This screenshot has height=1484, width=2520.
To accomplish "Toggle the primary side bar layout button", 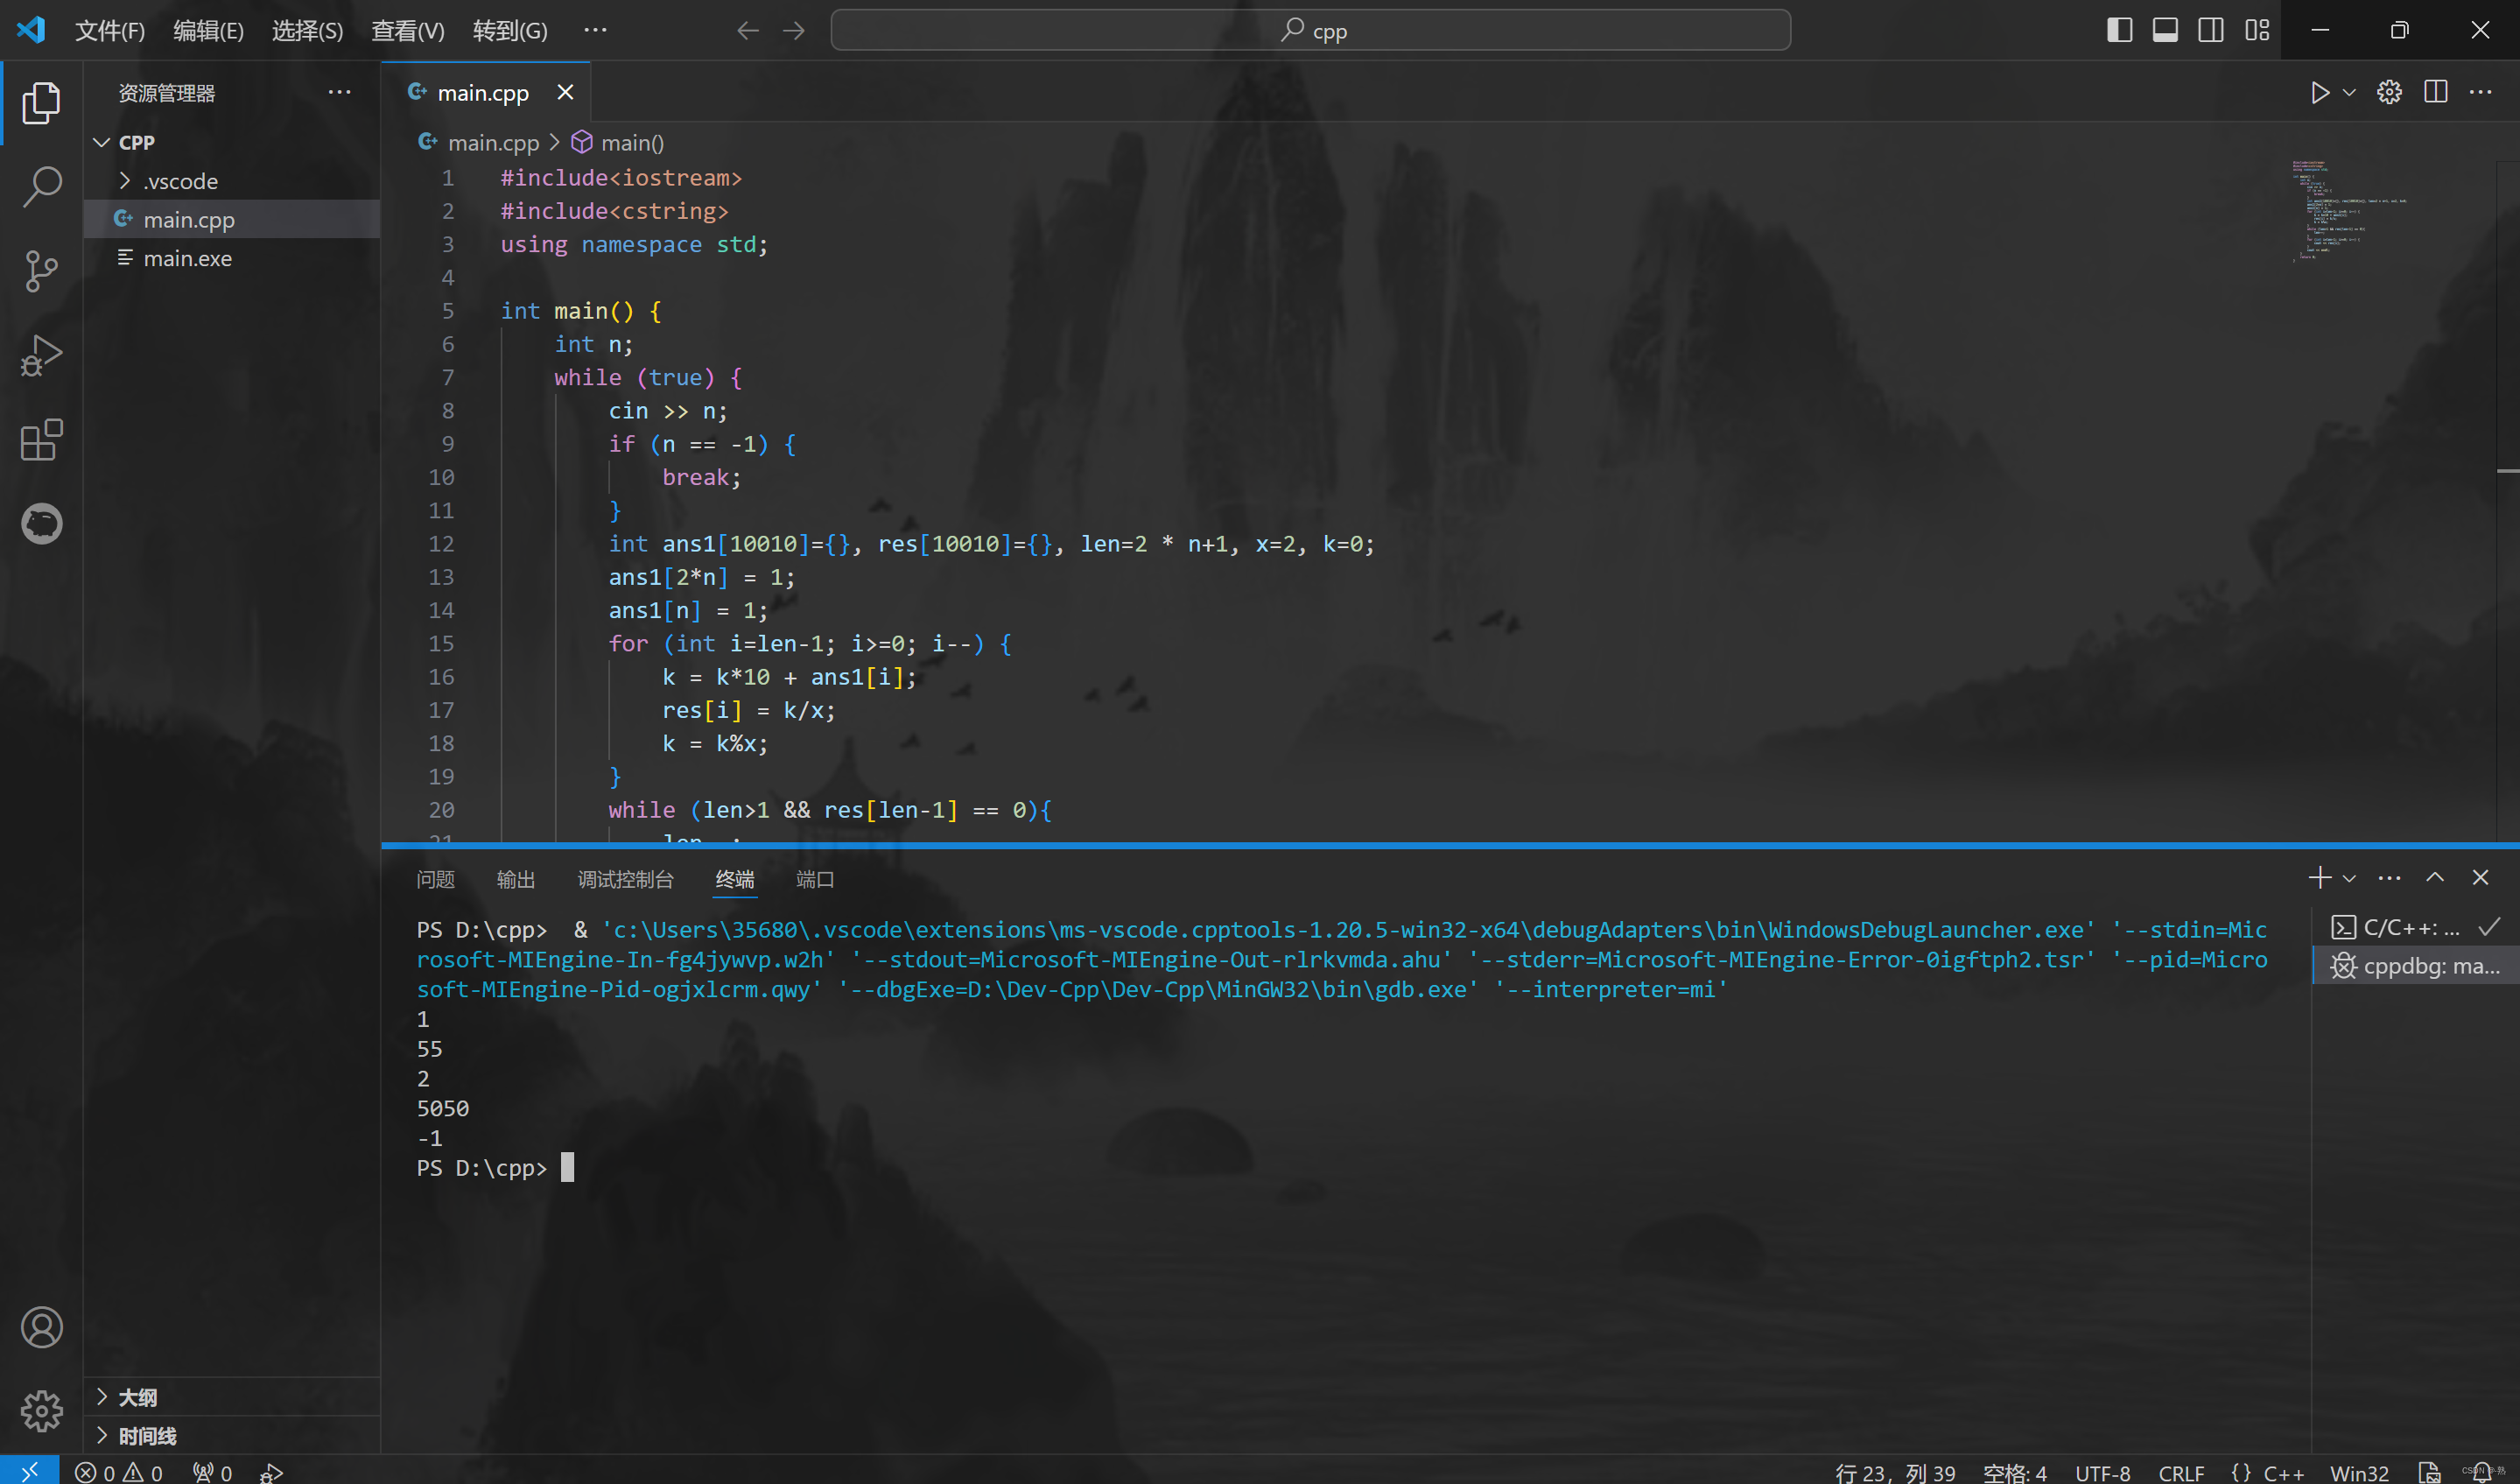I will 2119,30.
